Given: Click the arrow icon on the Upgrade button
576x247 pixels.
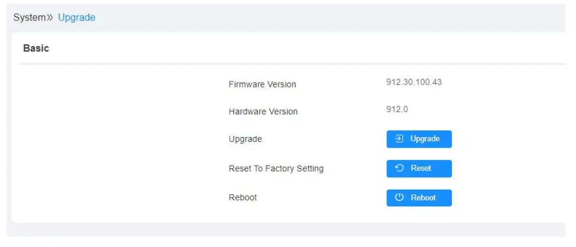Looking at the screenshot, I should pos(400,139).
